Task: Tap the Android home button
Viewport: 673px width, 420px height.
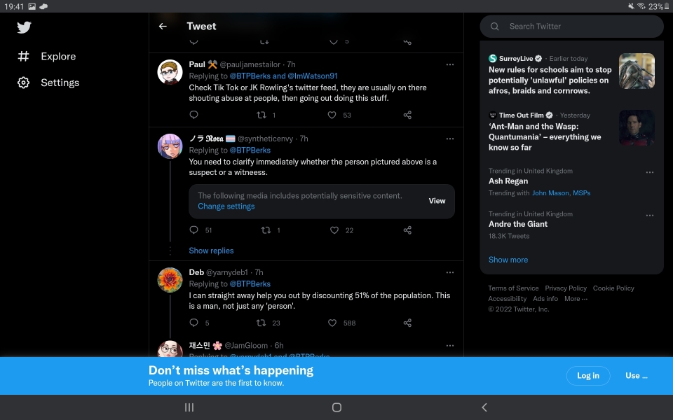Action: 337,407
